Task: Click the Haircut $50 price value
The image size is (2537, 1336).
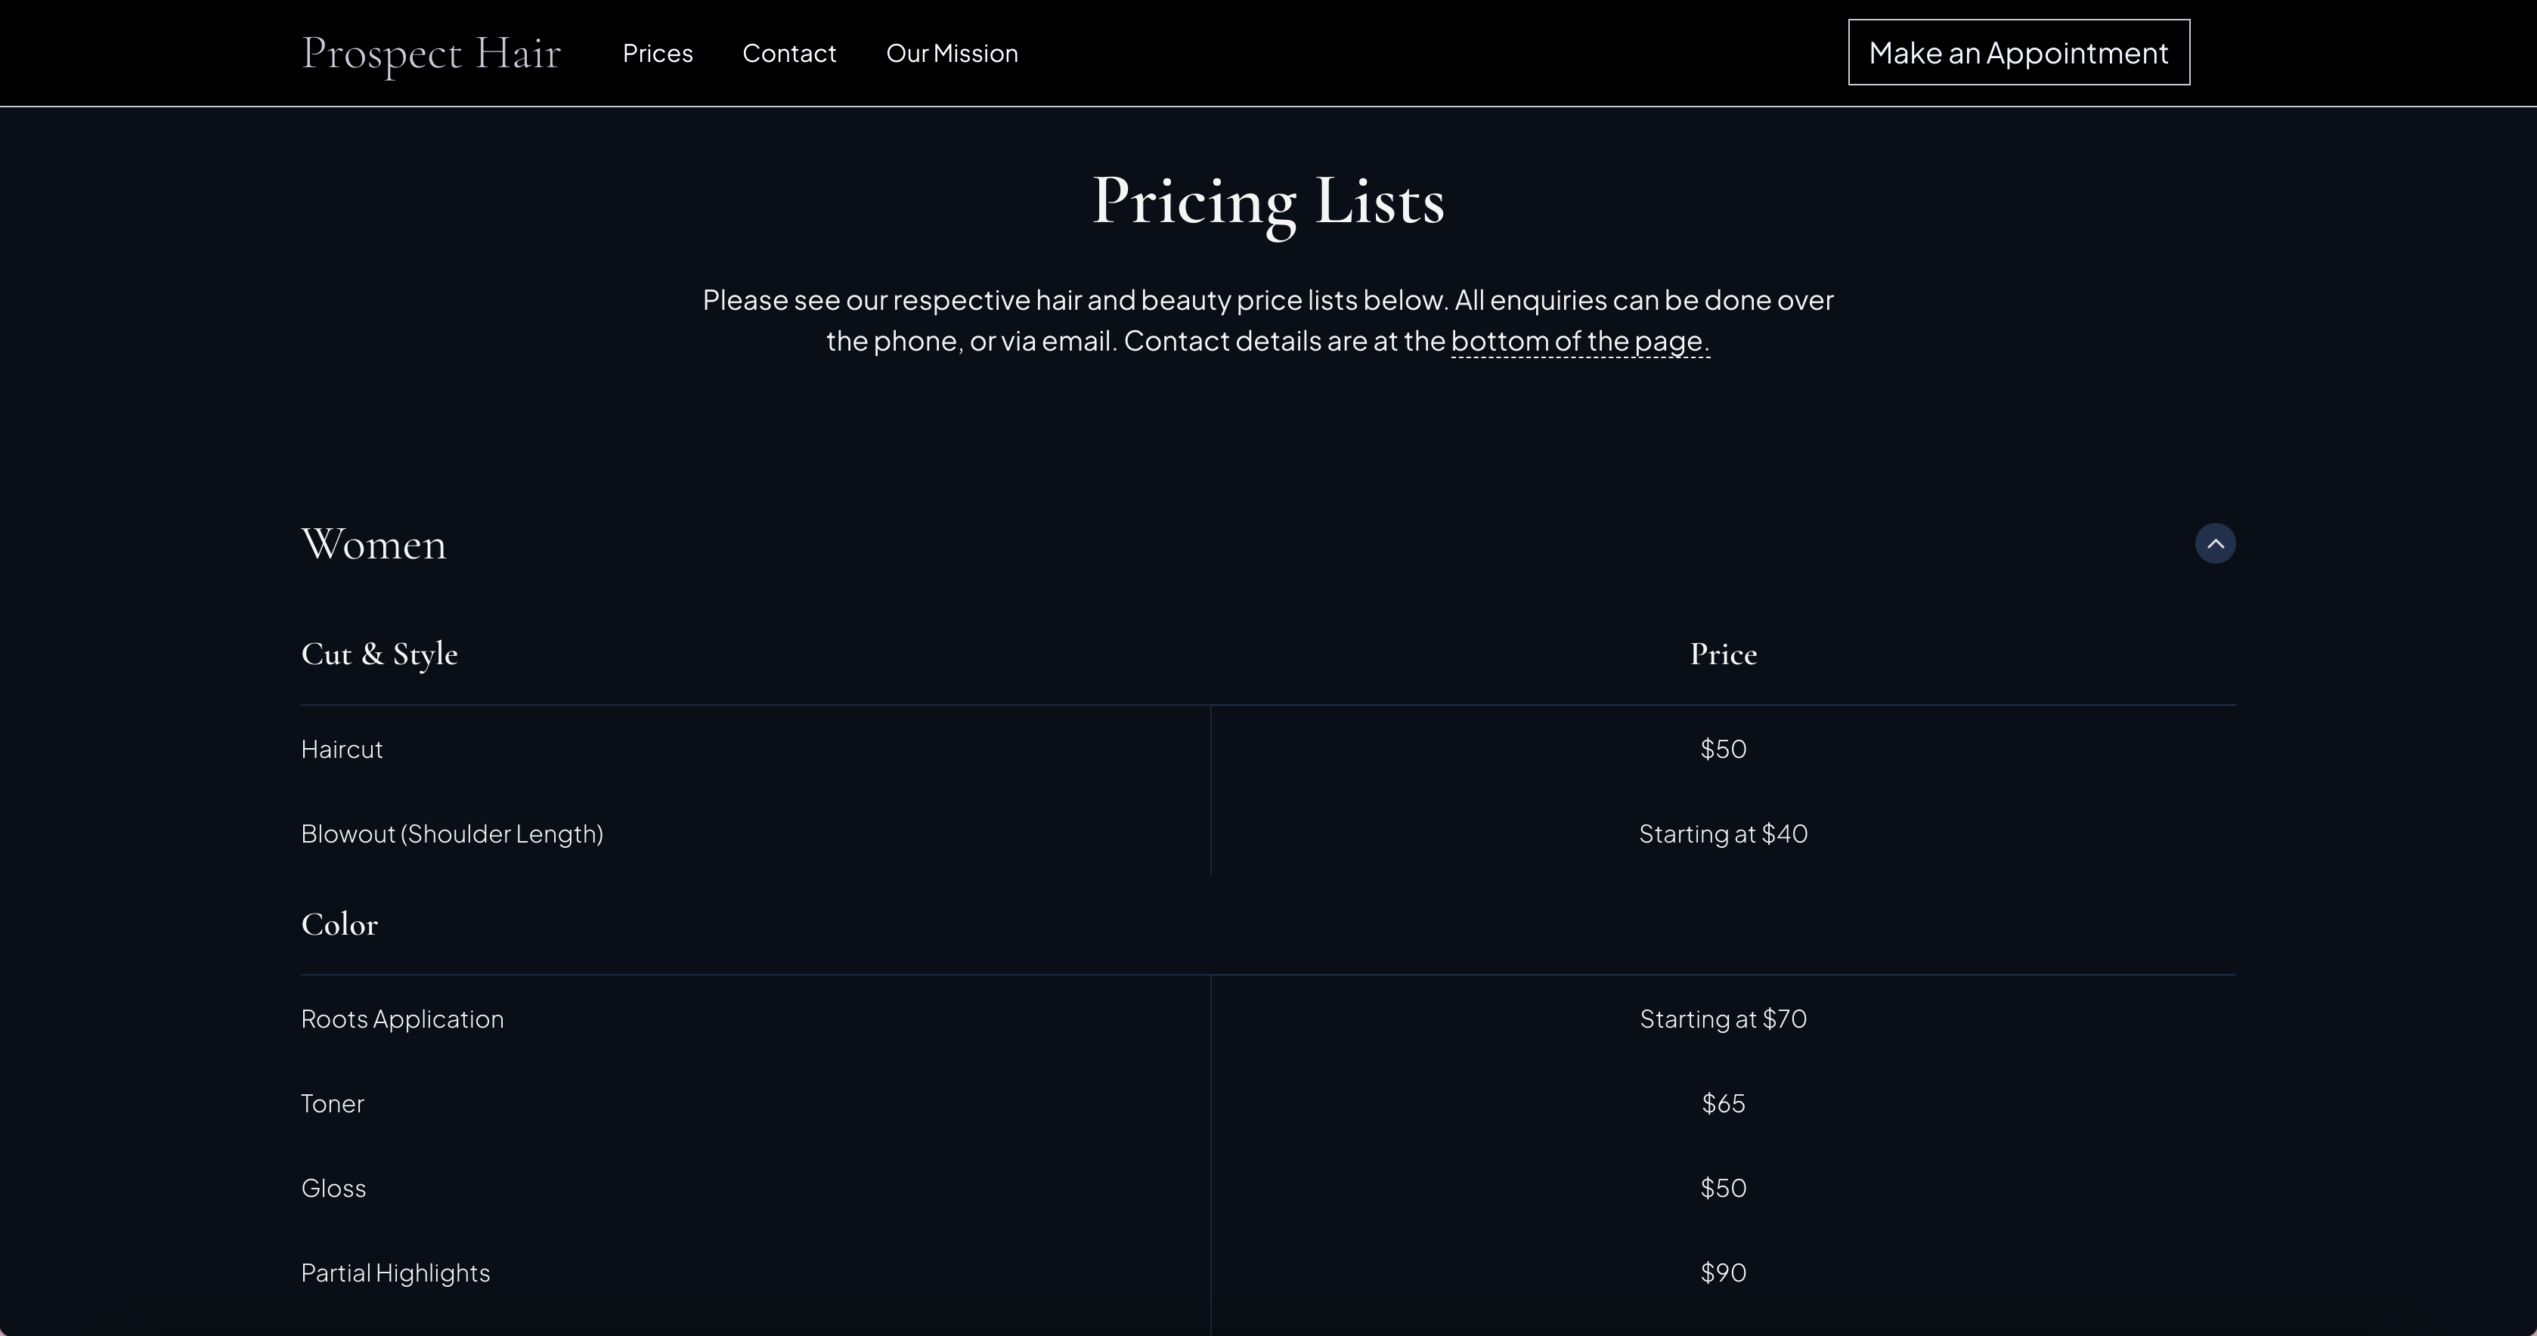Action: click(x=1721, y=748)
